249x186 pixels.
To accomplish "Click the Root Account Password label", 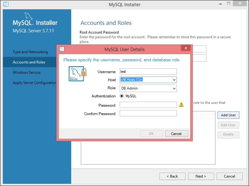I will pos(99,32).
